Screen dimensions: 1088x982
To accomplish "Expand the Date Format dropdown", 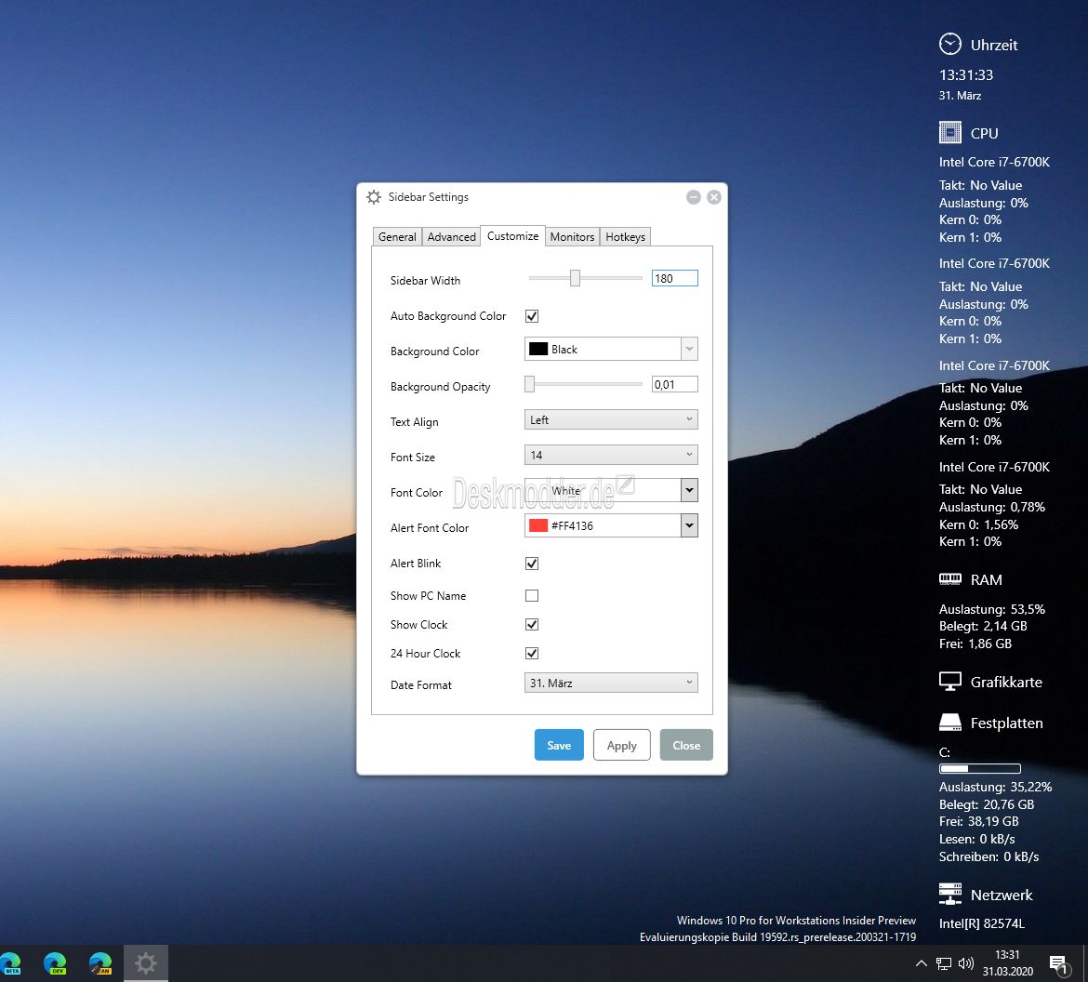I will click(611, 683).
